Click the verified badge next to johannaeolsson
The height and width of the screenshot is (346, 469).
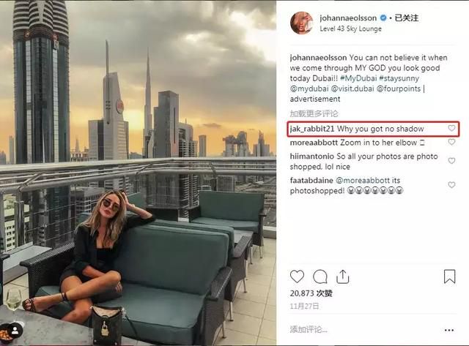(x=383, y=18)
